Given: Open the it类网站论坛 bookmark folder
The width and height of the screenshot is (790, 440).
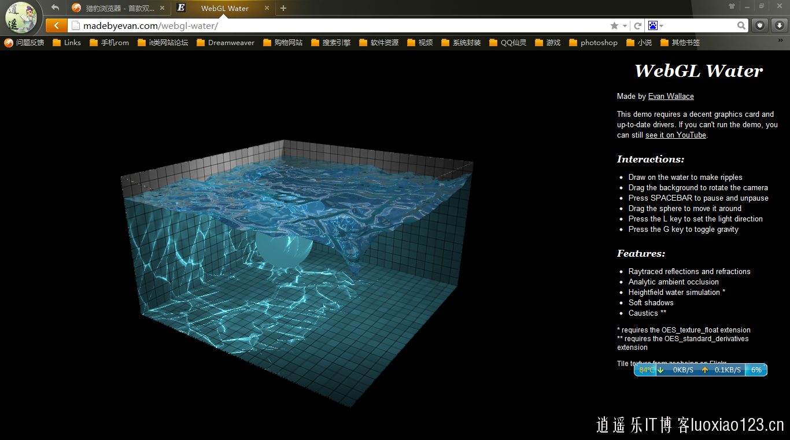Looking at the screenshot, I should pyautogui.click(x=163, y=43).
